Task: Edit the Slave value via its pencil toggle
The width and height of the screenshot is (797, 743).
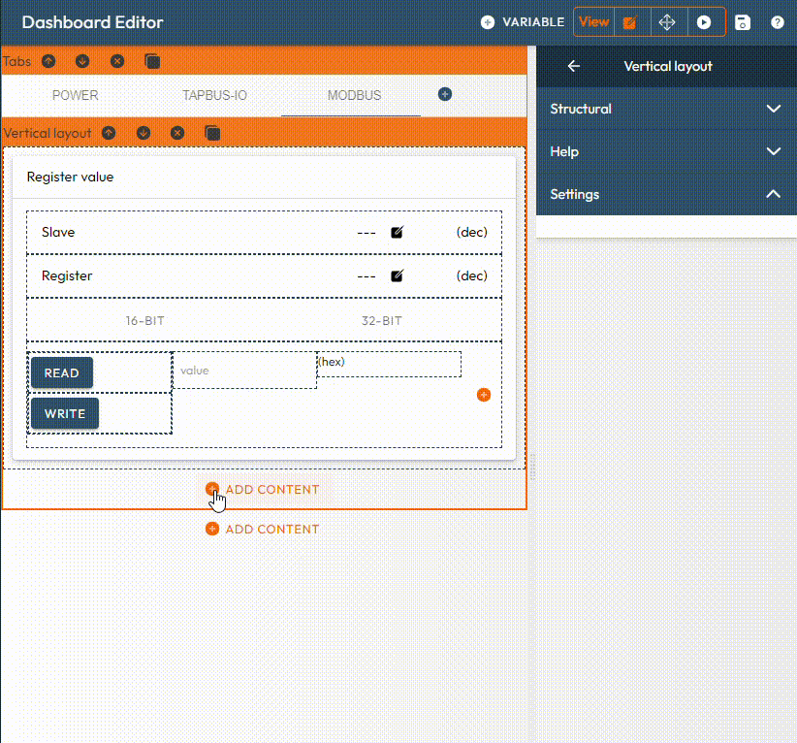Action: (397, 232)
